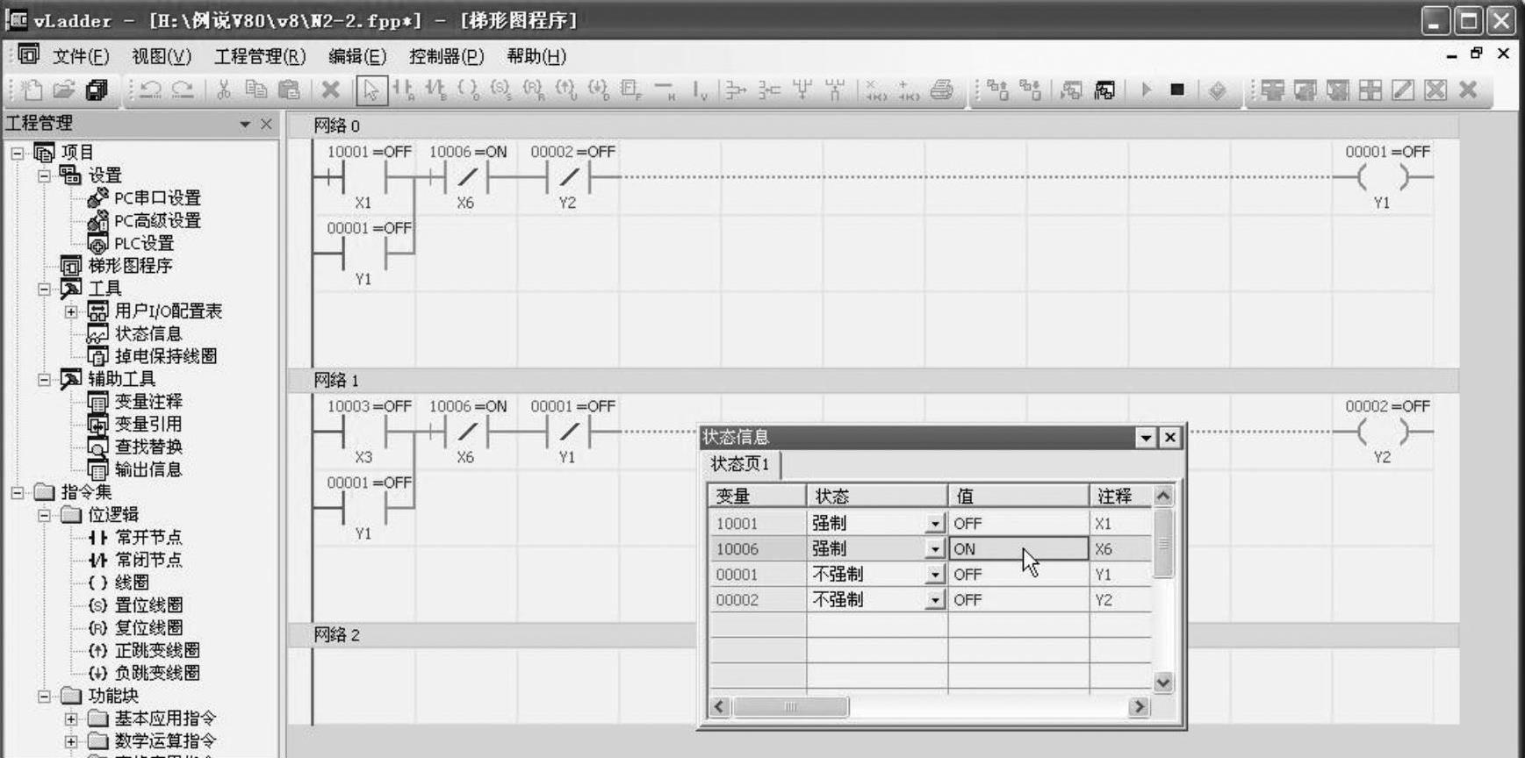1525x758 pixels.
Task: Open the 视图(V) menu
Action: (x=162, y=56)
